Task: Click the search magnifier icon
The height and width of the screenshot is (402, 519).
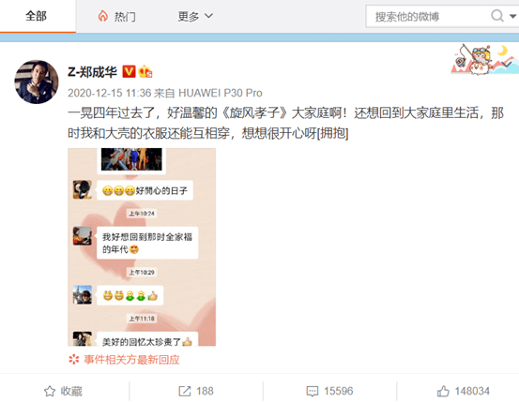Action: [497, 16]
